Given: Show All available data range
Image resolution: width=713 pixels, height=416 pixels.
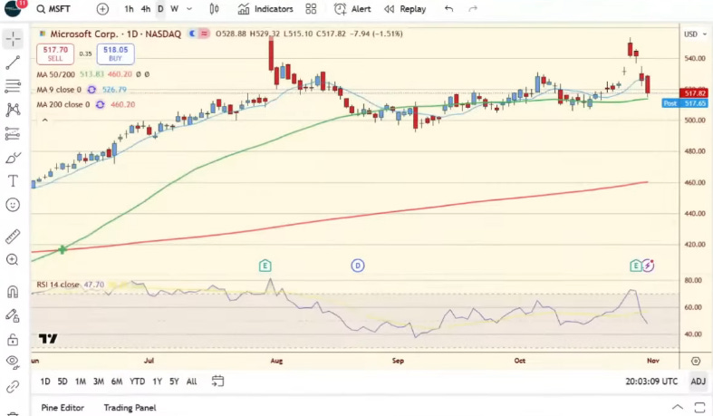Looking at the screenshot, I should (x=191, y=382).
